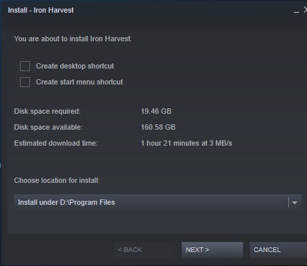Screen dimensions: 307x266
Task: Click the "1 hour 21 minutes at 3 MB/s" estimate
Action: click(186, 143)
